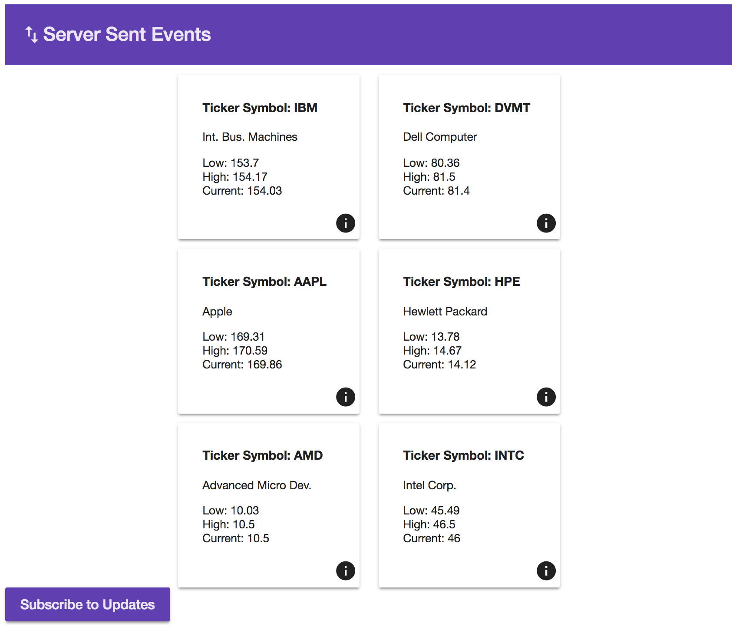Click the Current: 169.86 value

(242, 365)
